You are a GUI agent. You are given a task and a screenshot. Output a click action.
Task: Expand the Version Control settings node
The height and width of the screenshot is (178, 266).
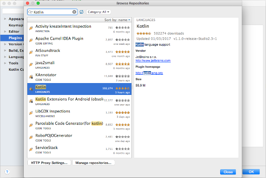click(x=5, y=44)
